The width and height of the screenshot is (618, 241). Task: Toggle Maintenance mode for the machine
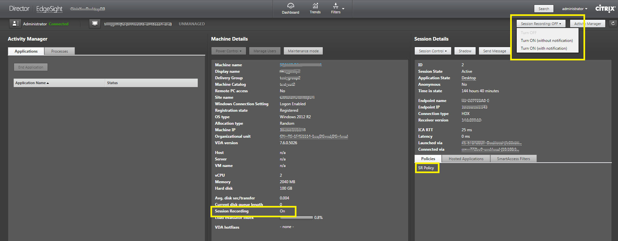[303, 51]
